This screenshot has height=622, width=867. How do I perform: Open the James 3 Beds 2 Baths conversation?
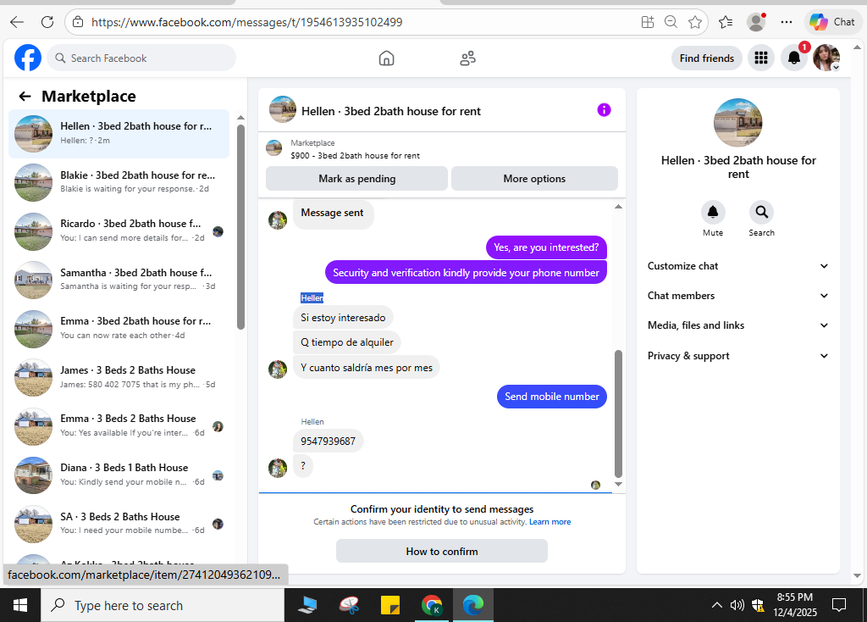[x=119, y=377]
